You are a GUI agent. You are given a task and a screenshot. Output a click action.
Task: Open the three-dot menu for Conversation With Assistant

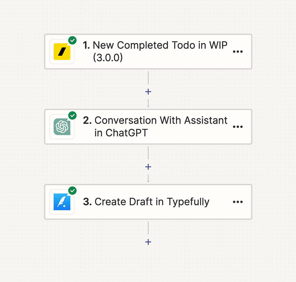pos(238,127)
